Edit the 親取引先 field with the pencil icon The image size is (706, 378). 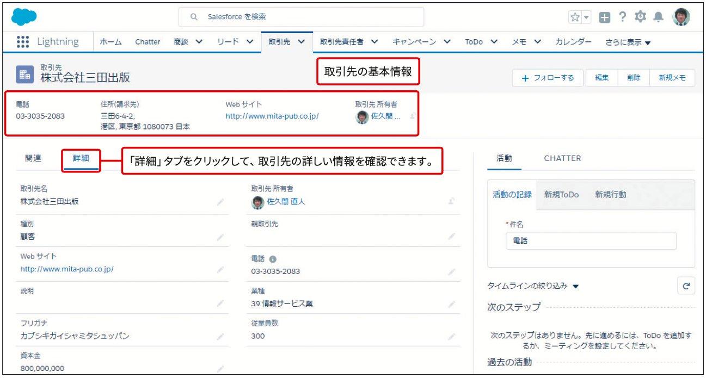tap(451, 237)
